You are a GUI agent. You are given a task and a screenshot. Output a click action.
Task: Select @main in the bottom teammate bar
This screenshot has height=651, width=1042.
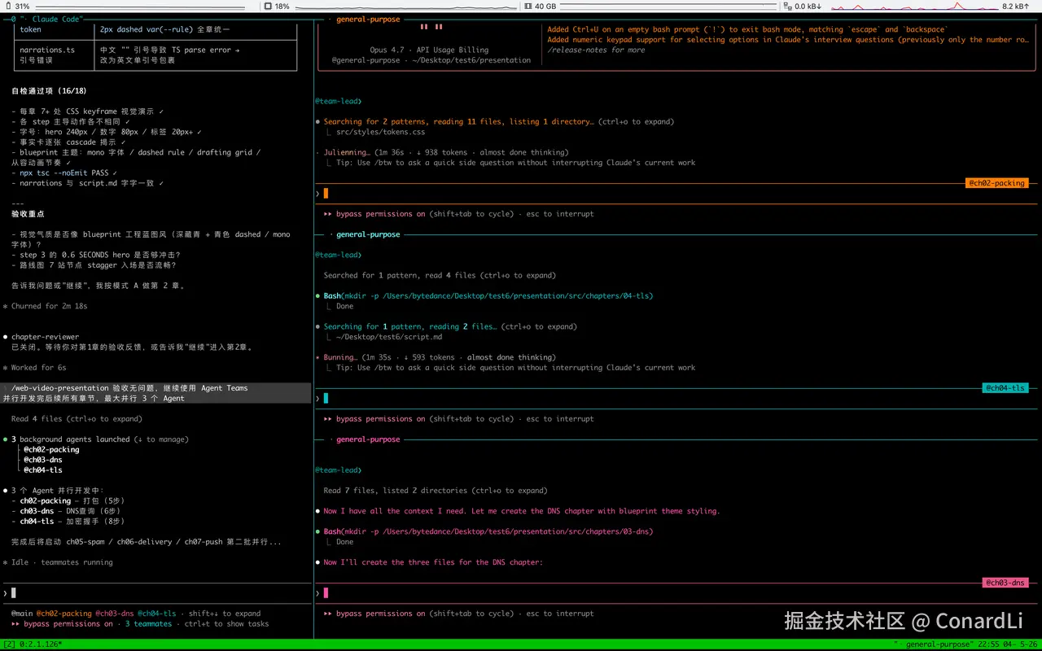[x=22, y=614]
